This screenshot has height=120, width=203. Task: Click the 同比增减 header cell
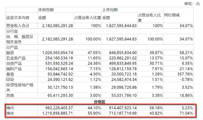172,15
